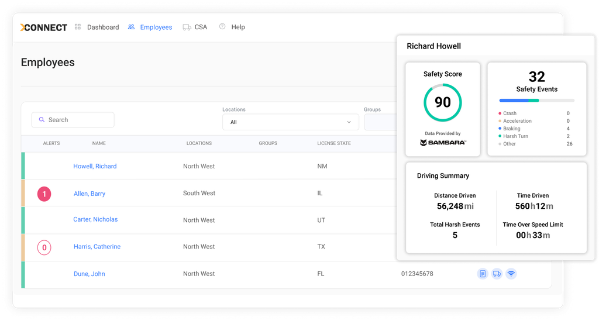Click NM license state for Howell

(x=322, y=166)
